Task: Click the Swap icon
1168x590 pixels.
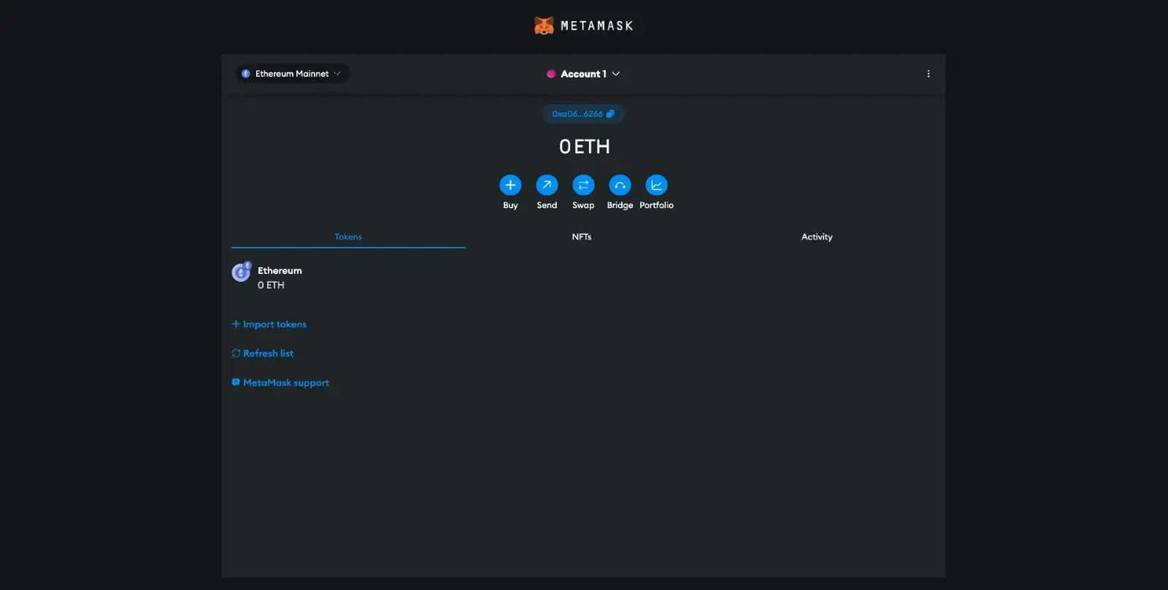Action: (583, 185)
